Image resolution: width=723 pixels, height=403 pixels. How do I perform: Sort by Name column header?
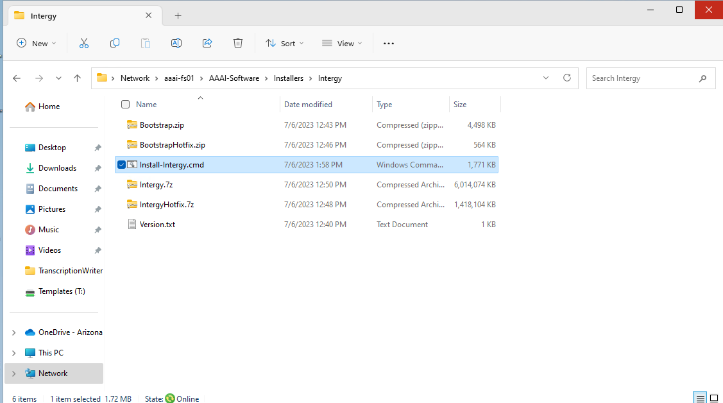146,105
